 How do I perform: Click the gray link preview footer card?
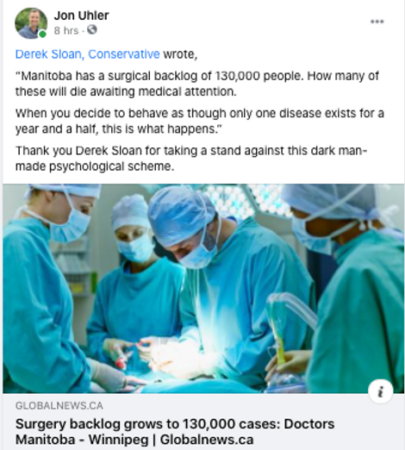(203, 422)
